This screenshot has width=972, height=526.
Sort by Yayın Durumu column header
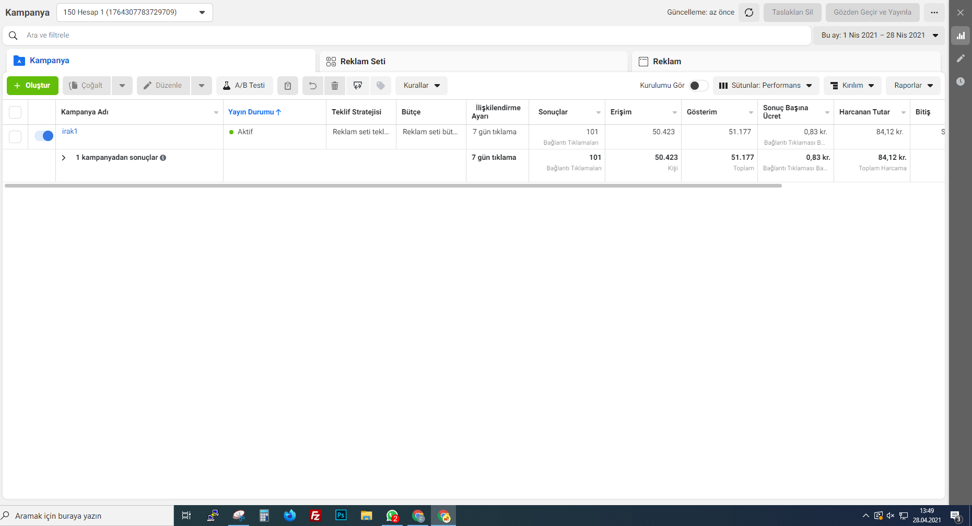[255, 112]
